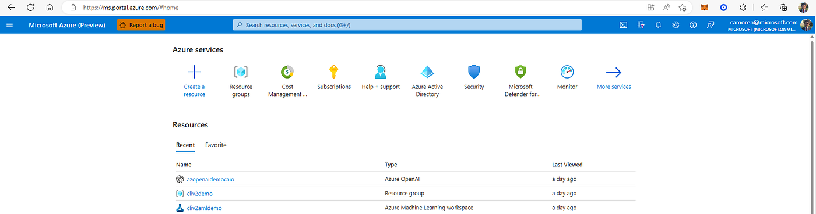This screenshot has height=214, width=816.
Task: Open Subscriptions key icon
Action: tap(334, 72)
